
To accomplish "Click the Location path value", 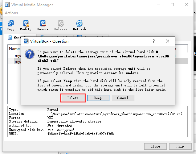I will [x=115, y=114].
